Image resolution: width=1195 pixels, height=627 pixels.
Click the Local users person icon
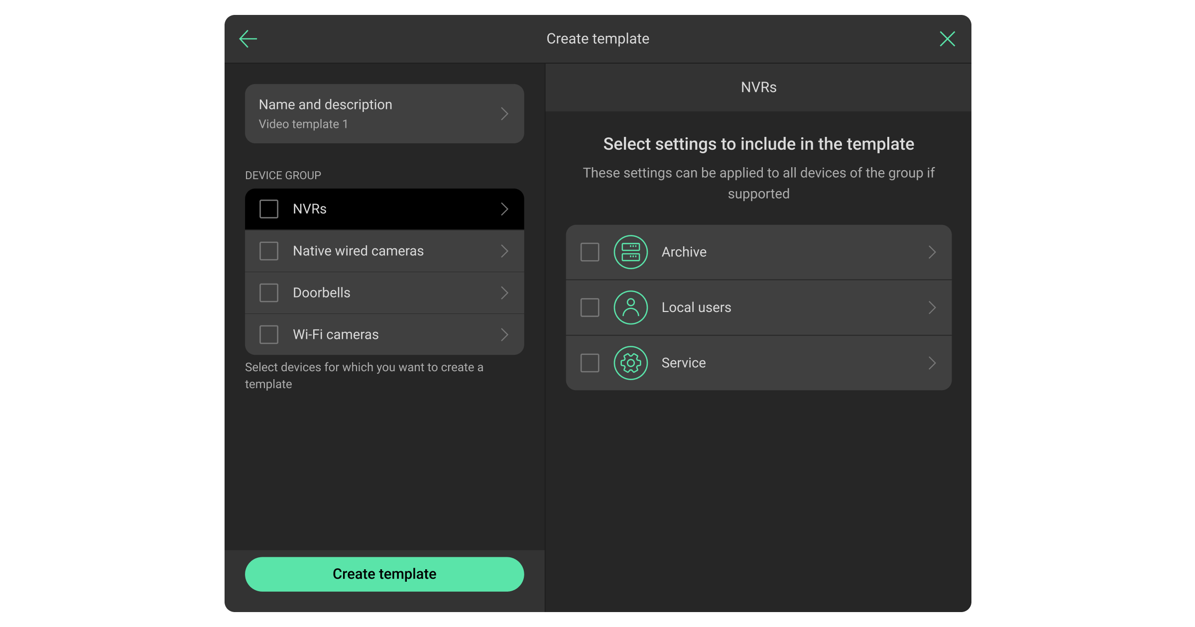point(630,308)
